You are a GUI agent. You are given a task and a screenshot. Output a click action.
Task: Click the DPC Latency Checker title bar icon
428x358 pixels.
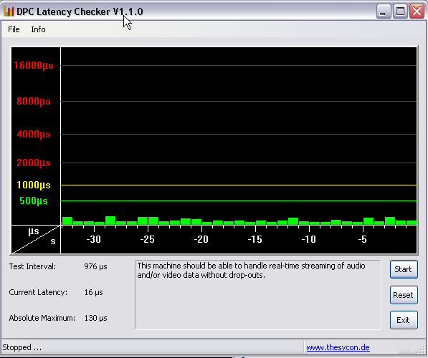coord(9,11)
